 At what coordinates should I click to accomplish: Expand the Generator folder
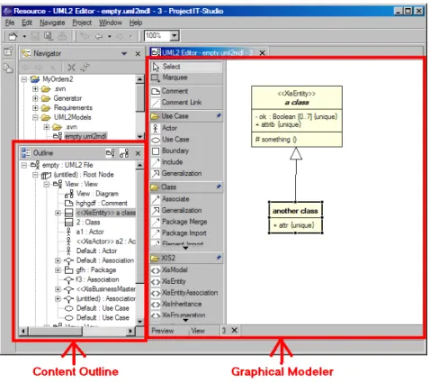click(35, 98)
